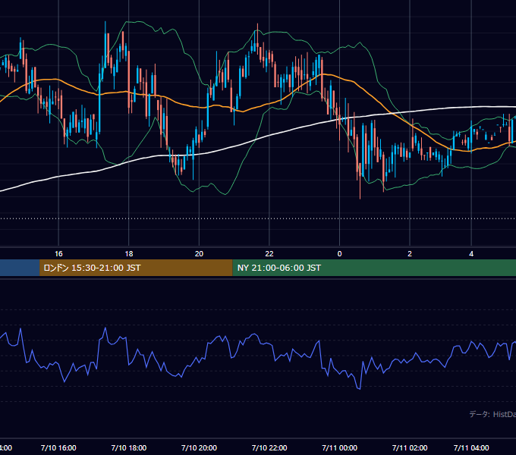Viewport: 516px width, 455px height.
Task: Click the 7/10 22:00 date label
Action: point(269,447)
